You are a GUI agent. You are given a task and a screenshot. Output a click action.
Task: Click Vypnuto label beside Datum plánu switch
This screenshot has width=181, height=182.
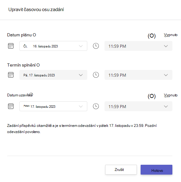(x=171, y=35)
